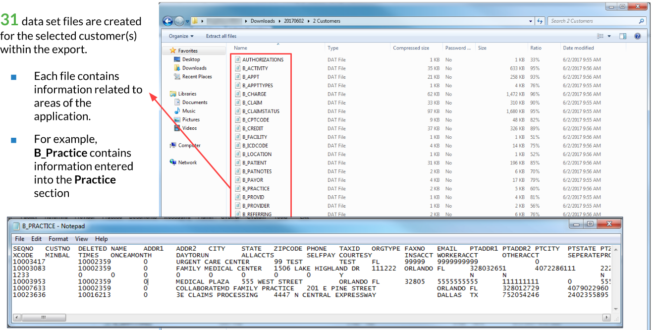Click the 20170602 breadcrumb in address bar
Image resolution: width=657 pixels, height=330 pixels.
(294, 21)
